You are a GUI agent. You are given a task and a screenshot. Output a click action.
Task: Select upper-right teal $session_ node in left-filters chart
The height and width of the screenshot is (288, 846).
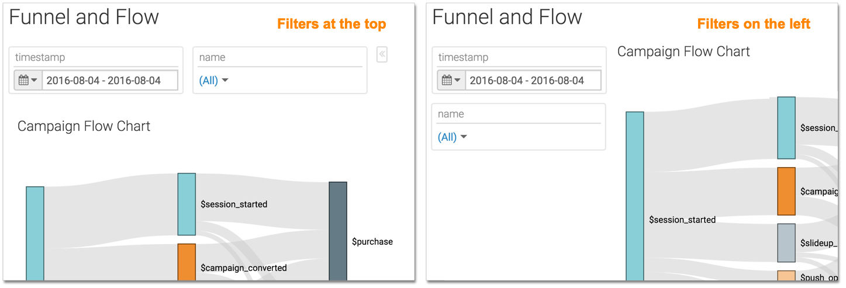point(786,128)
